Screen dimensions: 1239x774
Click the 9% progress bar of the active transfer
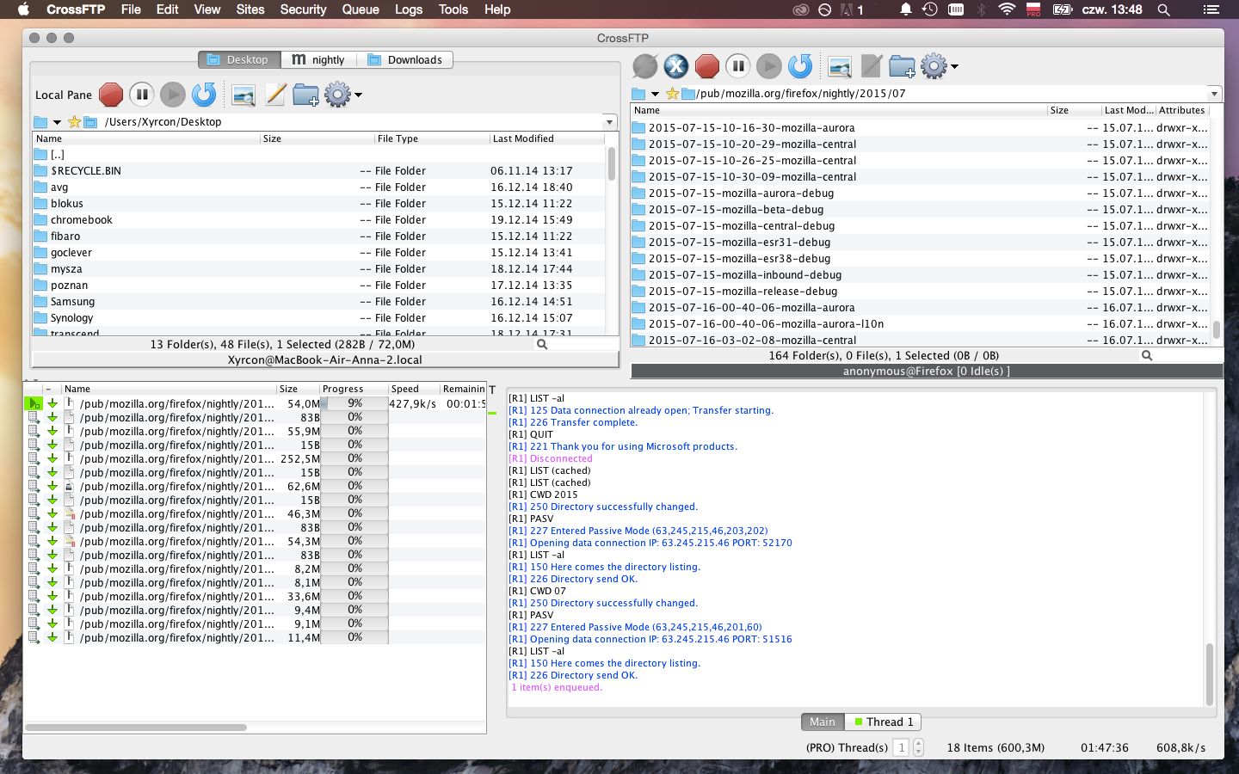point(354,403)
